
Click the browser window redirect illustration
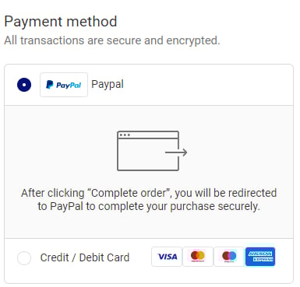click(x=152, y=151)
